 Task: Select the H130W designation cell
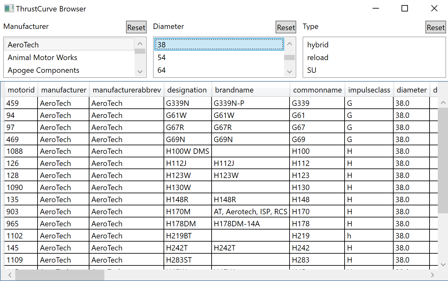187,188
